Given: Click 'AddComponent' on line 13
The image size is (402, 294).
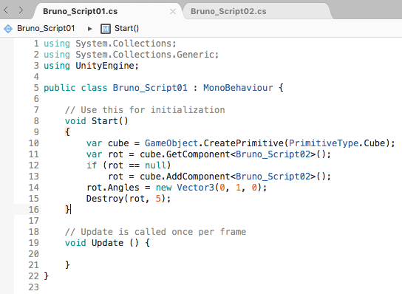Looking at the screenshot, I should [x=198, y=177].
